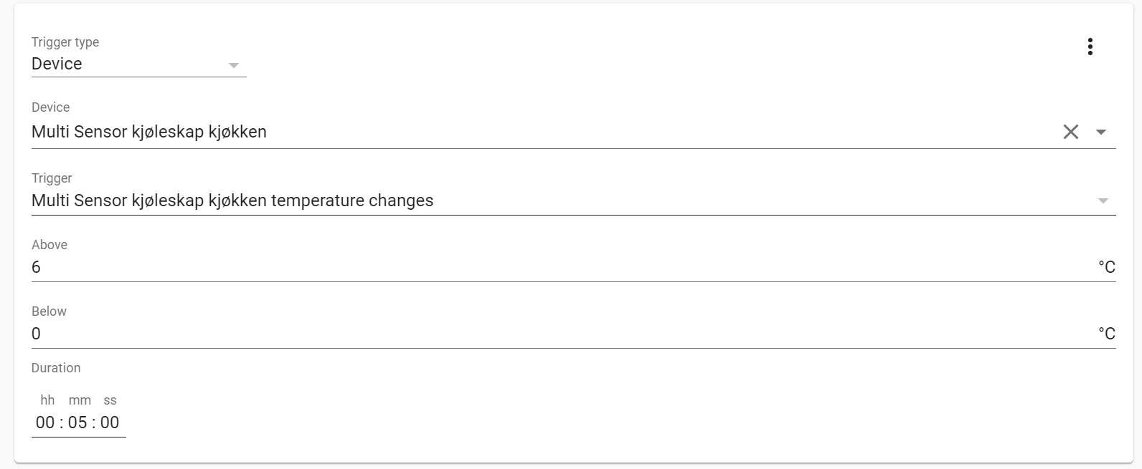The width and height of the screenshot is (1142, 469).
Task: Focus the duration seconds field
Action: pyautogui.click(x=110, y=422)
